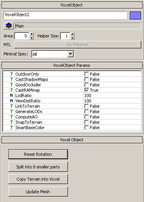Click the ViewDistRatio value 100

pos(88,101)
